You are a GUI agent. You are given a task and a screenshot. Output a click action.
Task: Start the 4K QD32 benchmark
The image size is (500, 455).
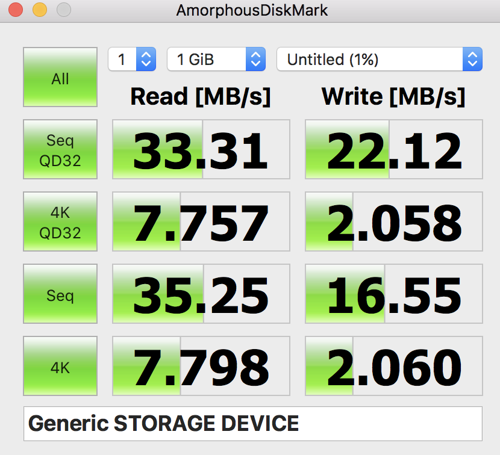pos(60,221)
